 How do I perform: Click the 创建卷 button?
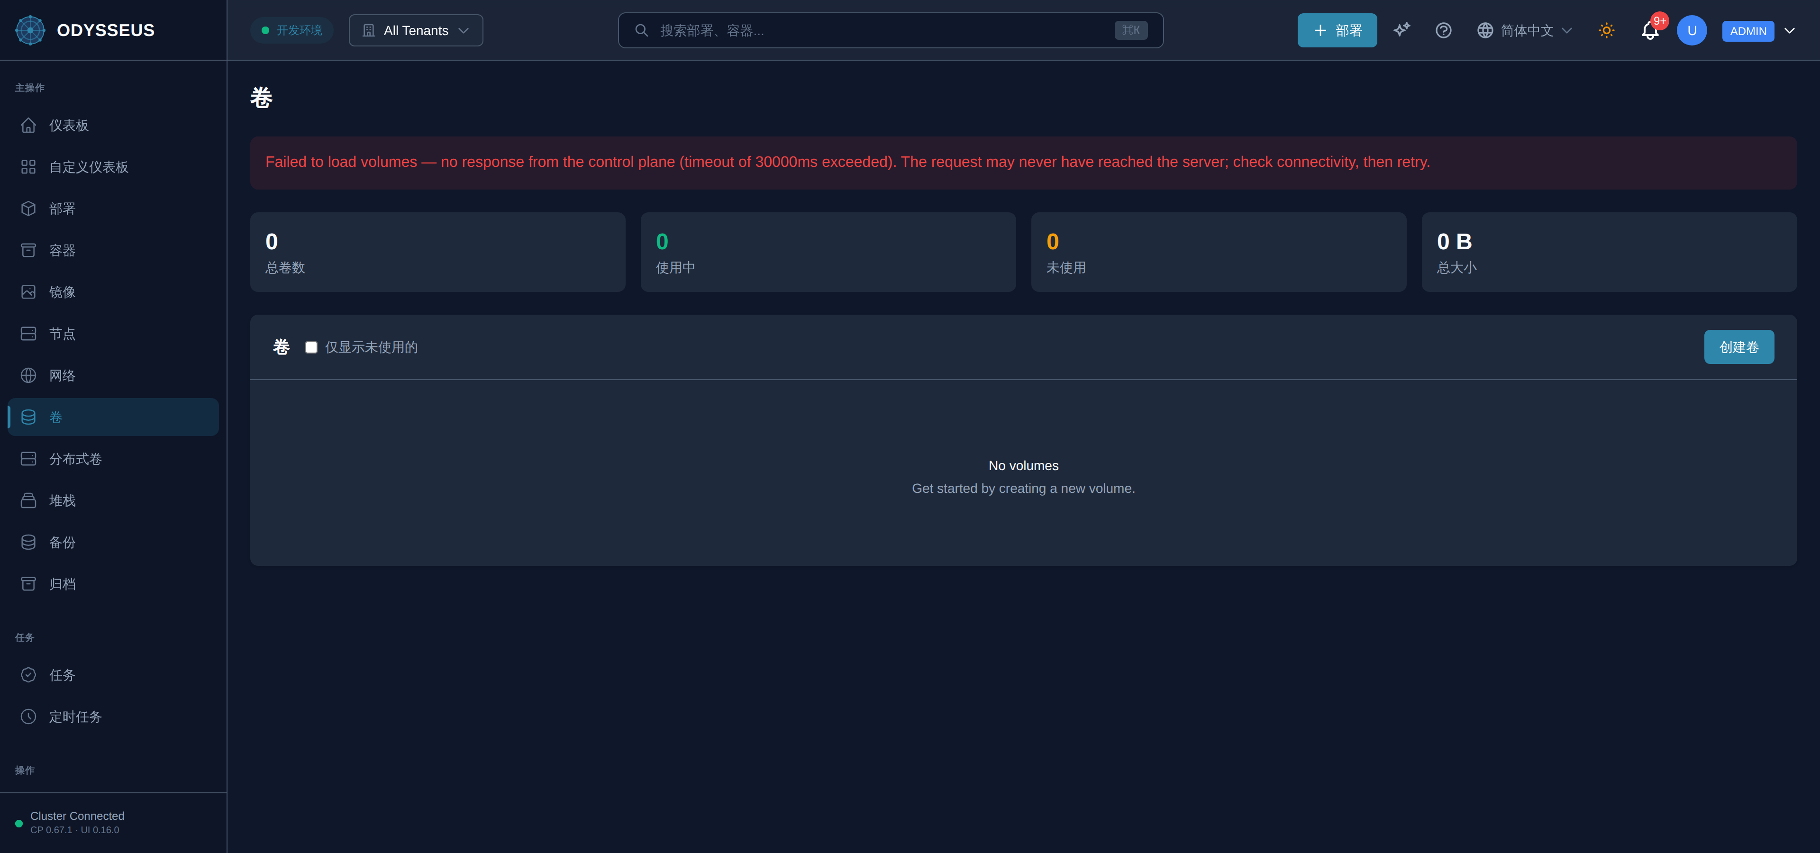[x=1739, y=347]
